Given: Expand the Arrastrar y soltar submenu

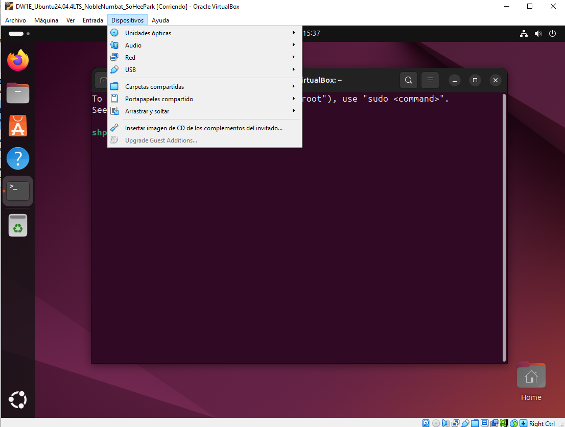Looking at the screenshot, I should (x=205, y=111).
